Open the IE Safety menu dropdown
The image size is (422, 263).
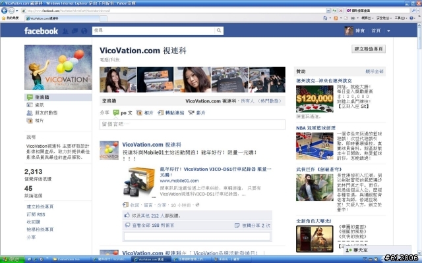[x=384, y=18]
